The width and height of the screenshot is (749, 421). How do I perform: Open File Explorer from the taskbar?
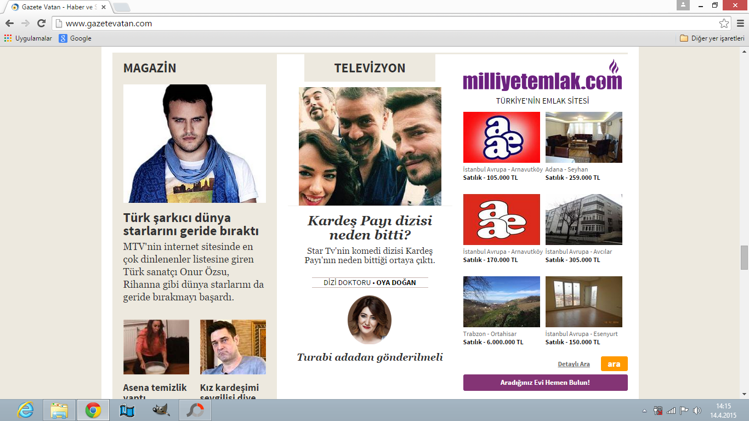[x=59, y=410]
